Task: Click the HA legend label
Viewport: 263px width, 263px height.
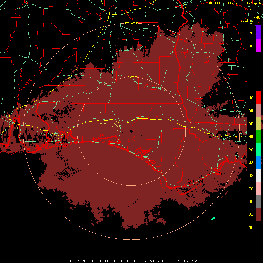Action: pos(251,98)
